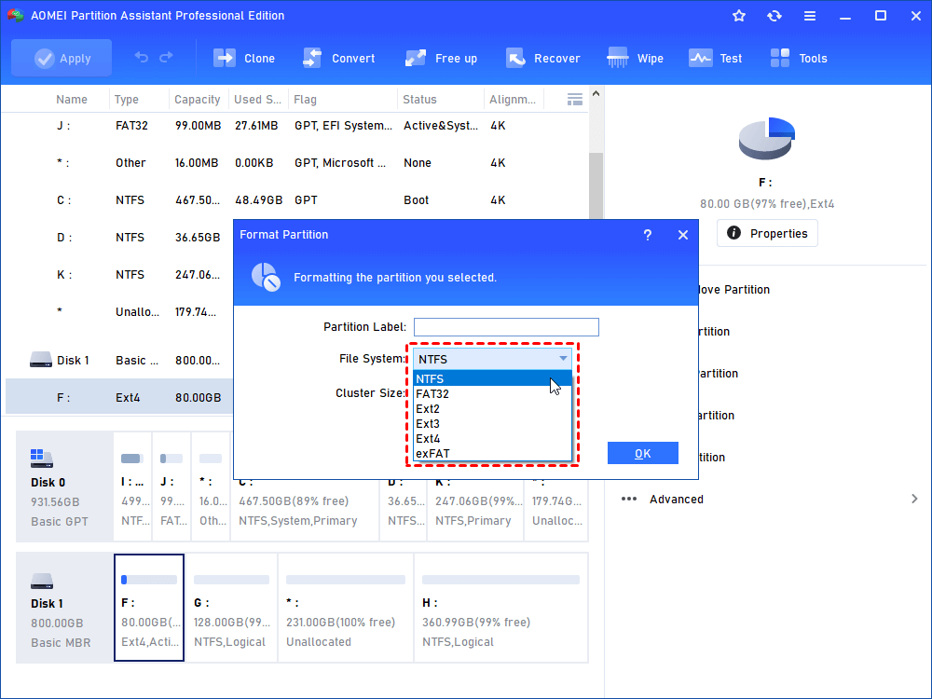Select the F: Ext4 partition row

[119, 398]
